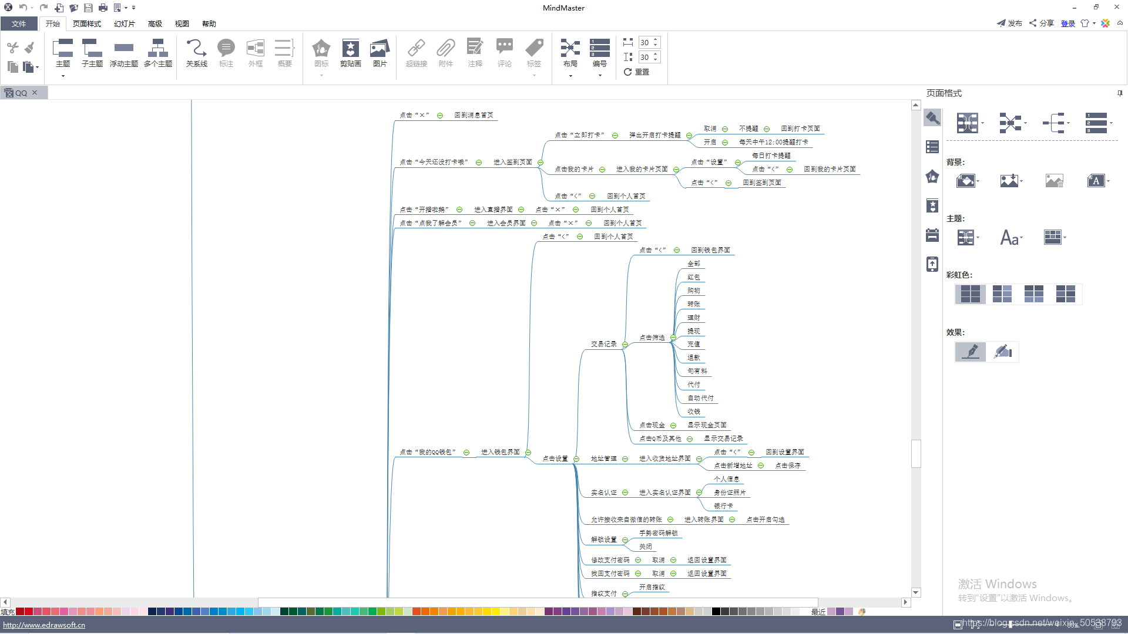
Task: Pick the first red swatch in fill palette
Action: coord(20,612)
